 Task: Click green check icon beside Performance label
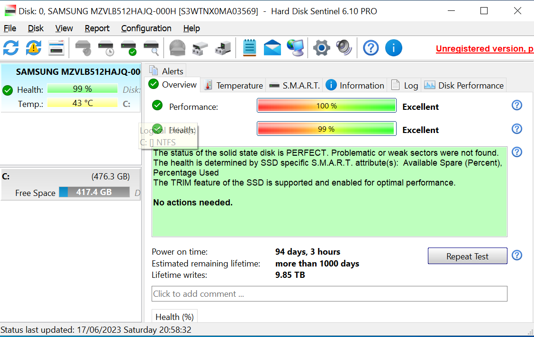(x=157, y=106)
